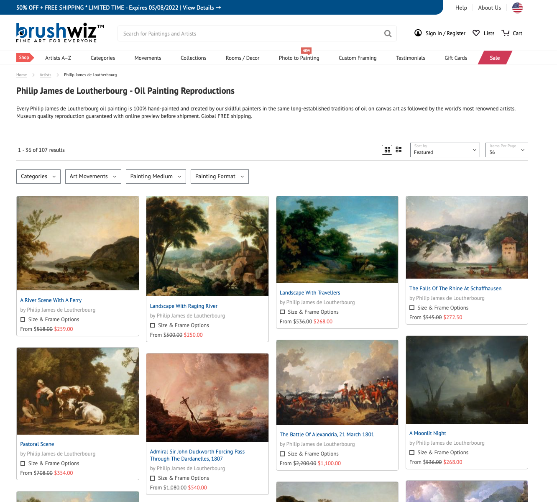Viewport: 557px width, 502px height.
Task: Click the arrow after View Details
Action: tap(219, 8)
